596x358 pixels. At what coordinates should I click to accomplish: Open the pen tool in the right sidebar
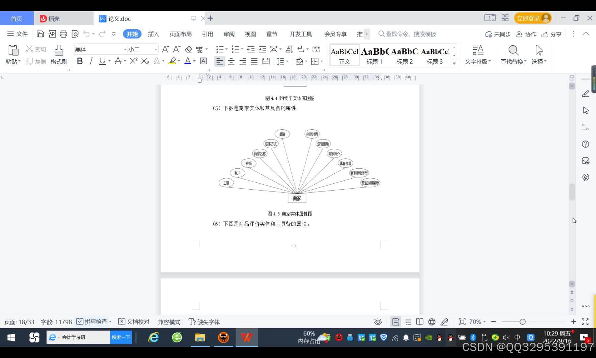click(585, 94)
